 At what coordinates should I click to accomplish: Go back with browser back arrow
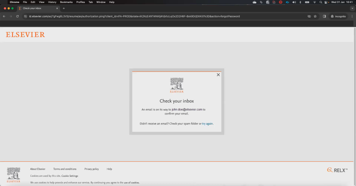tap(4, 16)
